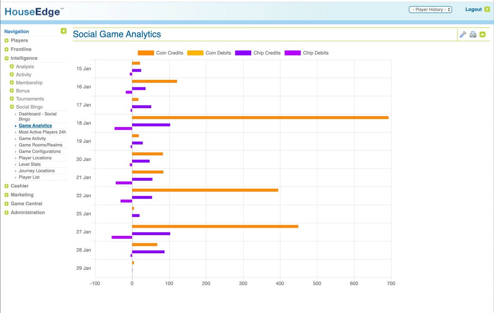
Task: Click the 700 x-axis label
Action: [391, 283]
